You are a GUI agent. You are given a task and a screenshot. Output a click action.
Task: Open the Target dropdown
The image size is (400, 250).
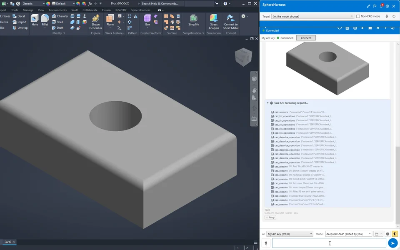(x=312, y=16)
